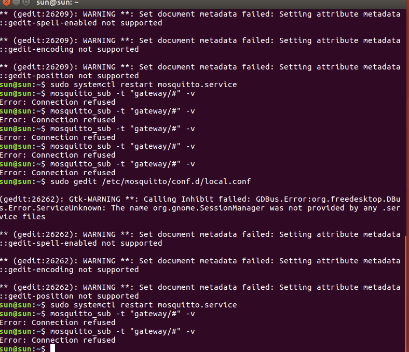
Task: Click the gedit:26262 "gedit-encoding not supported" line
Action: pos(70,270)
